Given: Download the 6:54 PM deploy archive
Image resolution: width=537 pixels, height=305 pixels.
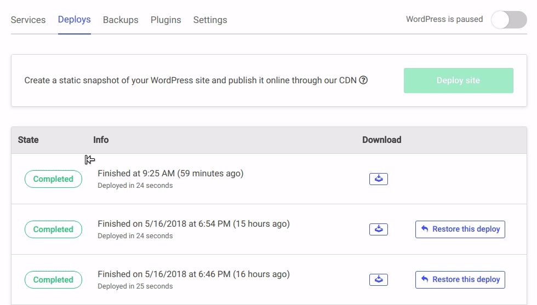Looking at the screenshot, I should (378, 229).
